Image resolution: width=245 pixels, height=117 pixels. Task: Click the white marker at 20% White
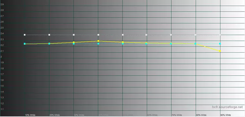pyautogui.click(x=49, y=35)
